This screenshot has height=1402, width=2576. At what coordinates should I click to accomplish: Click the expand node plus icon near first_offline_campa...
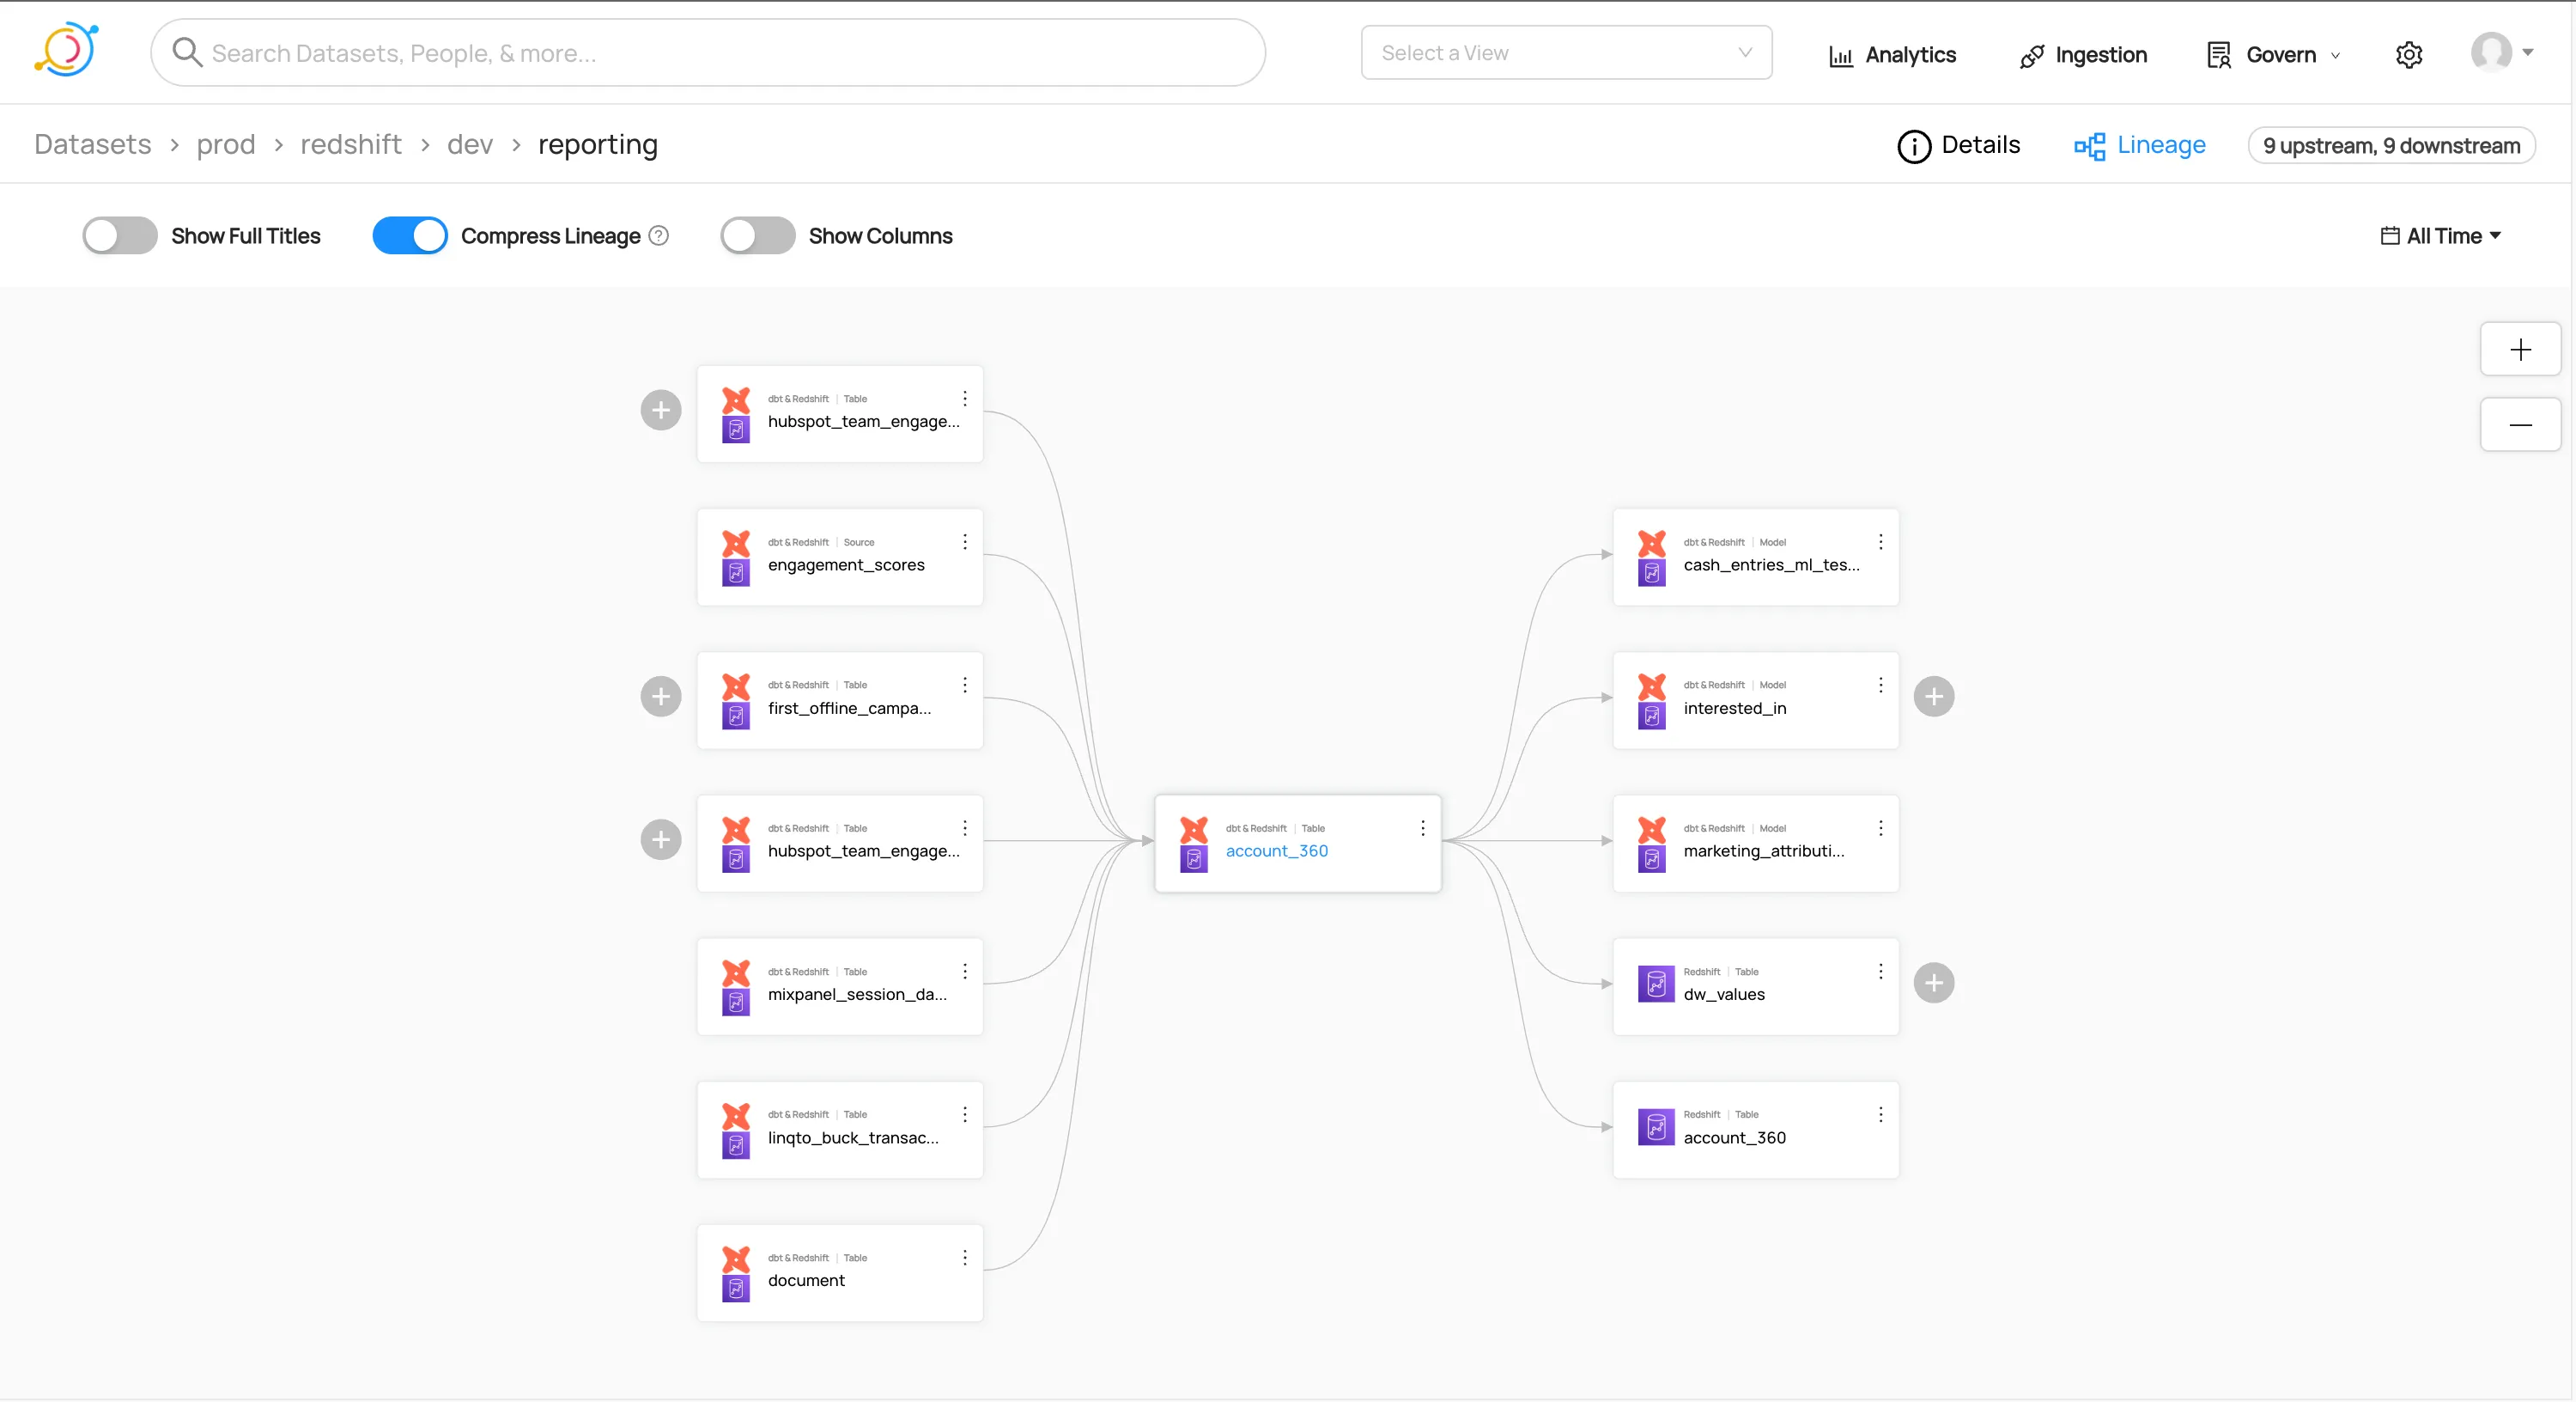tap(663, 696)
